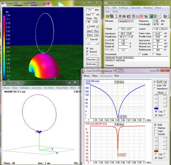Open the 3D viewer toolbar icon
This screenshot has width=171, height=165.
[124, 16]
